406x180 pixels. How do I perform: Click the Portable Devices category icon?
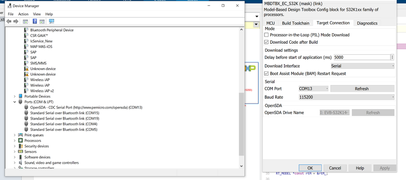point(20,96)
